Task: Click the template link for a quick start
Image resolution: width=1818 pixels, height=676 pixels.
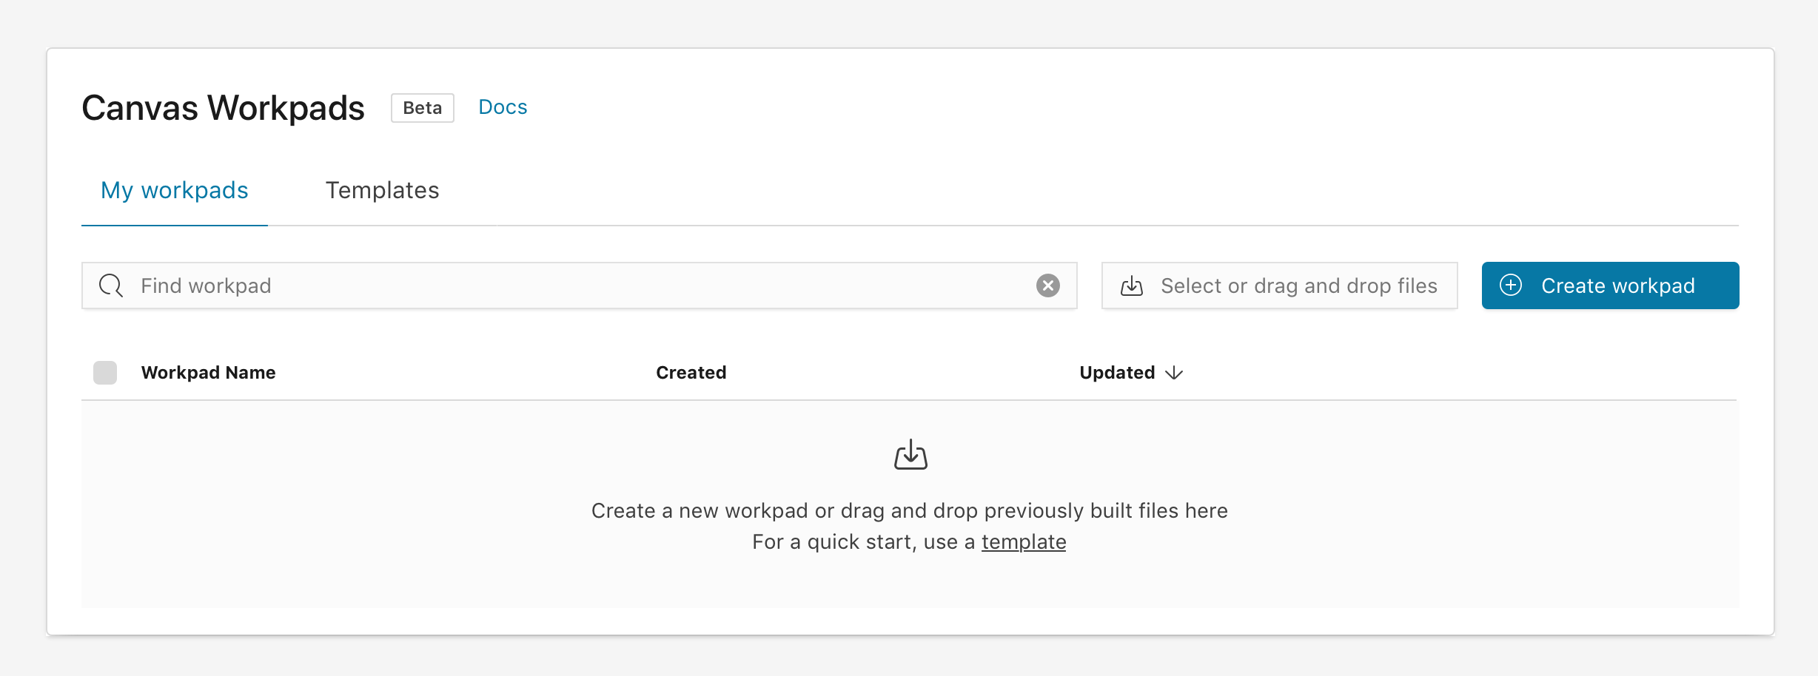Action: pyautogui.click(x=1024, y=541)
